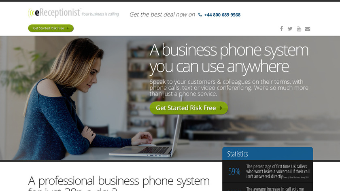340x191 pixels.
Task: Open the YouTube channel icon
Action: [x=299, y=29]
